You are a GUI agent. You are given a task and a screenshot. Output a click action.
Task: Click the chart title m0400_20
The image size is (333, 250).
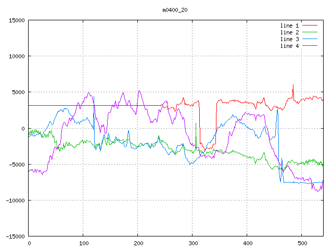(174, 10)
